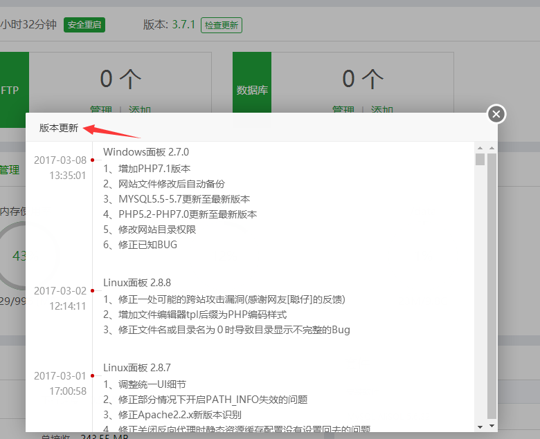Click the 检查更新 button
Image resolution: width=540 pixels, height=439 pixels.
pos(222,25)
